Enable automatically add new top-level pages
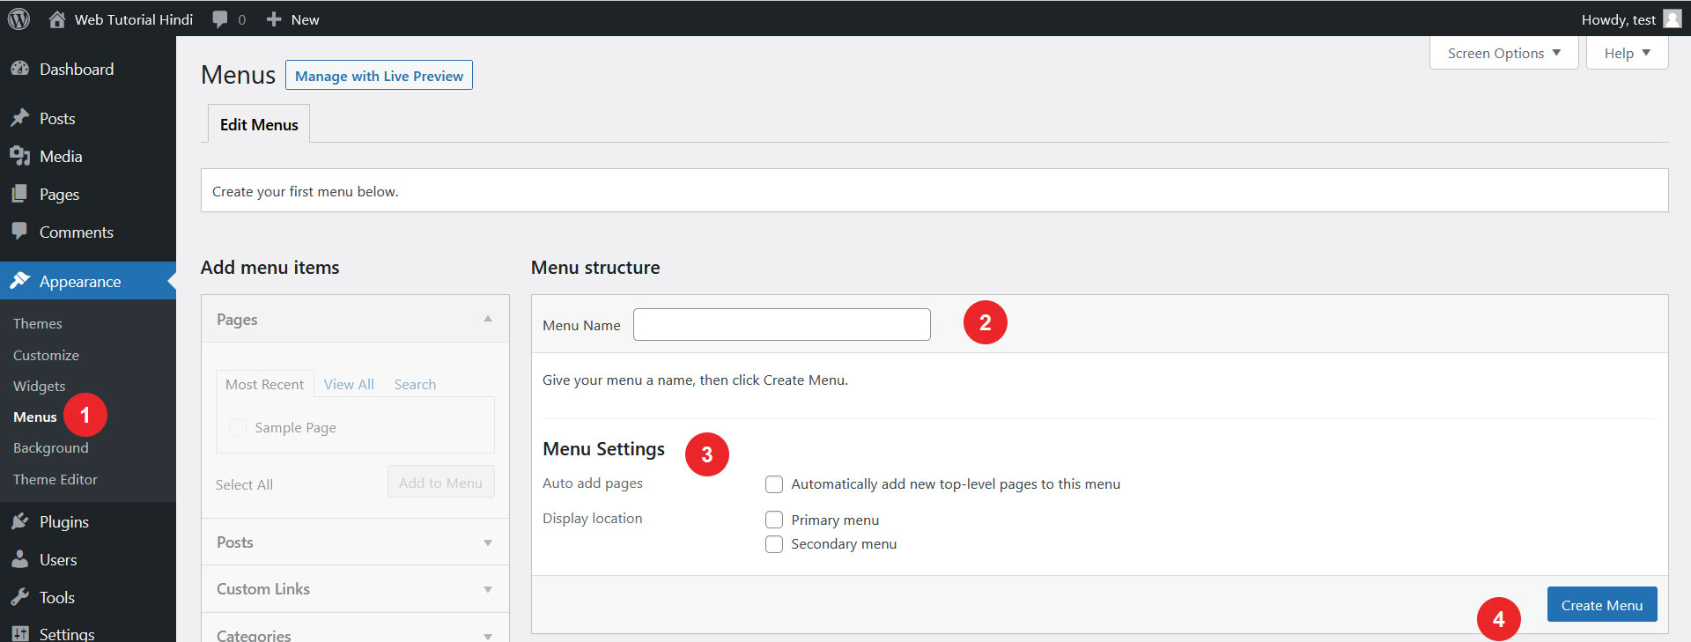The image size is (1691, 642). click(774, 484)
